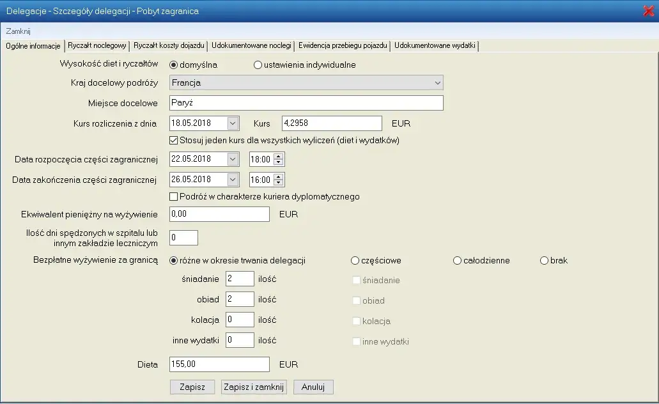Choose całodzienne free meals option
This screenshot has height=404, width=659.
pos(458,261)
